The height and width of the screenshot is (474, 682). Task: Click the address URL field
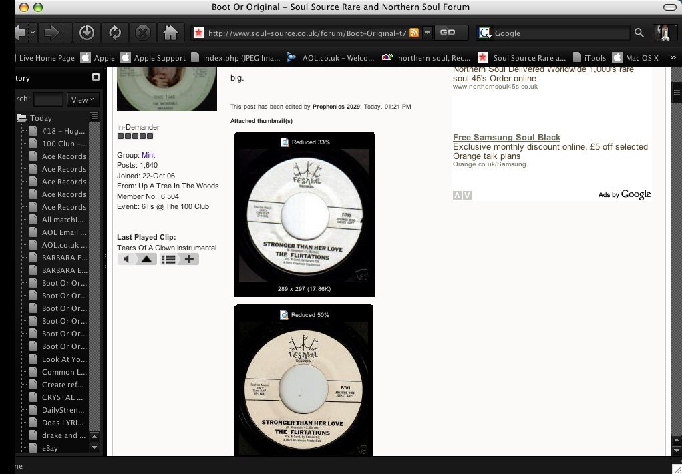(x=307, y=33)
